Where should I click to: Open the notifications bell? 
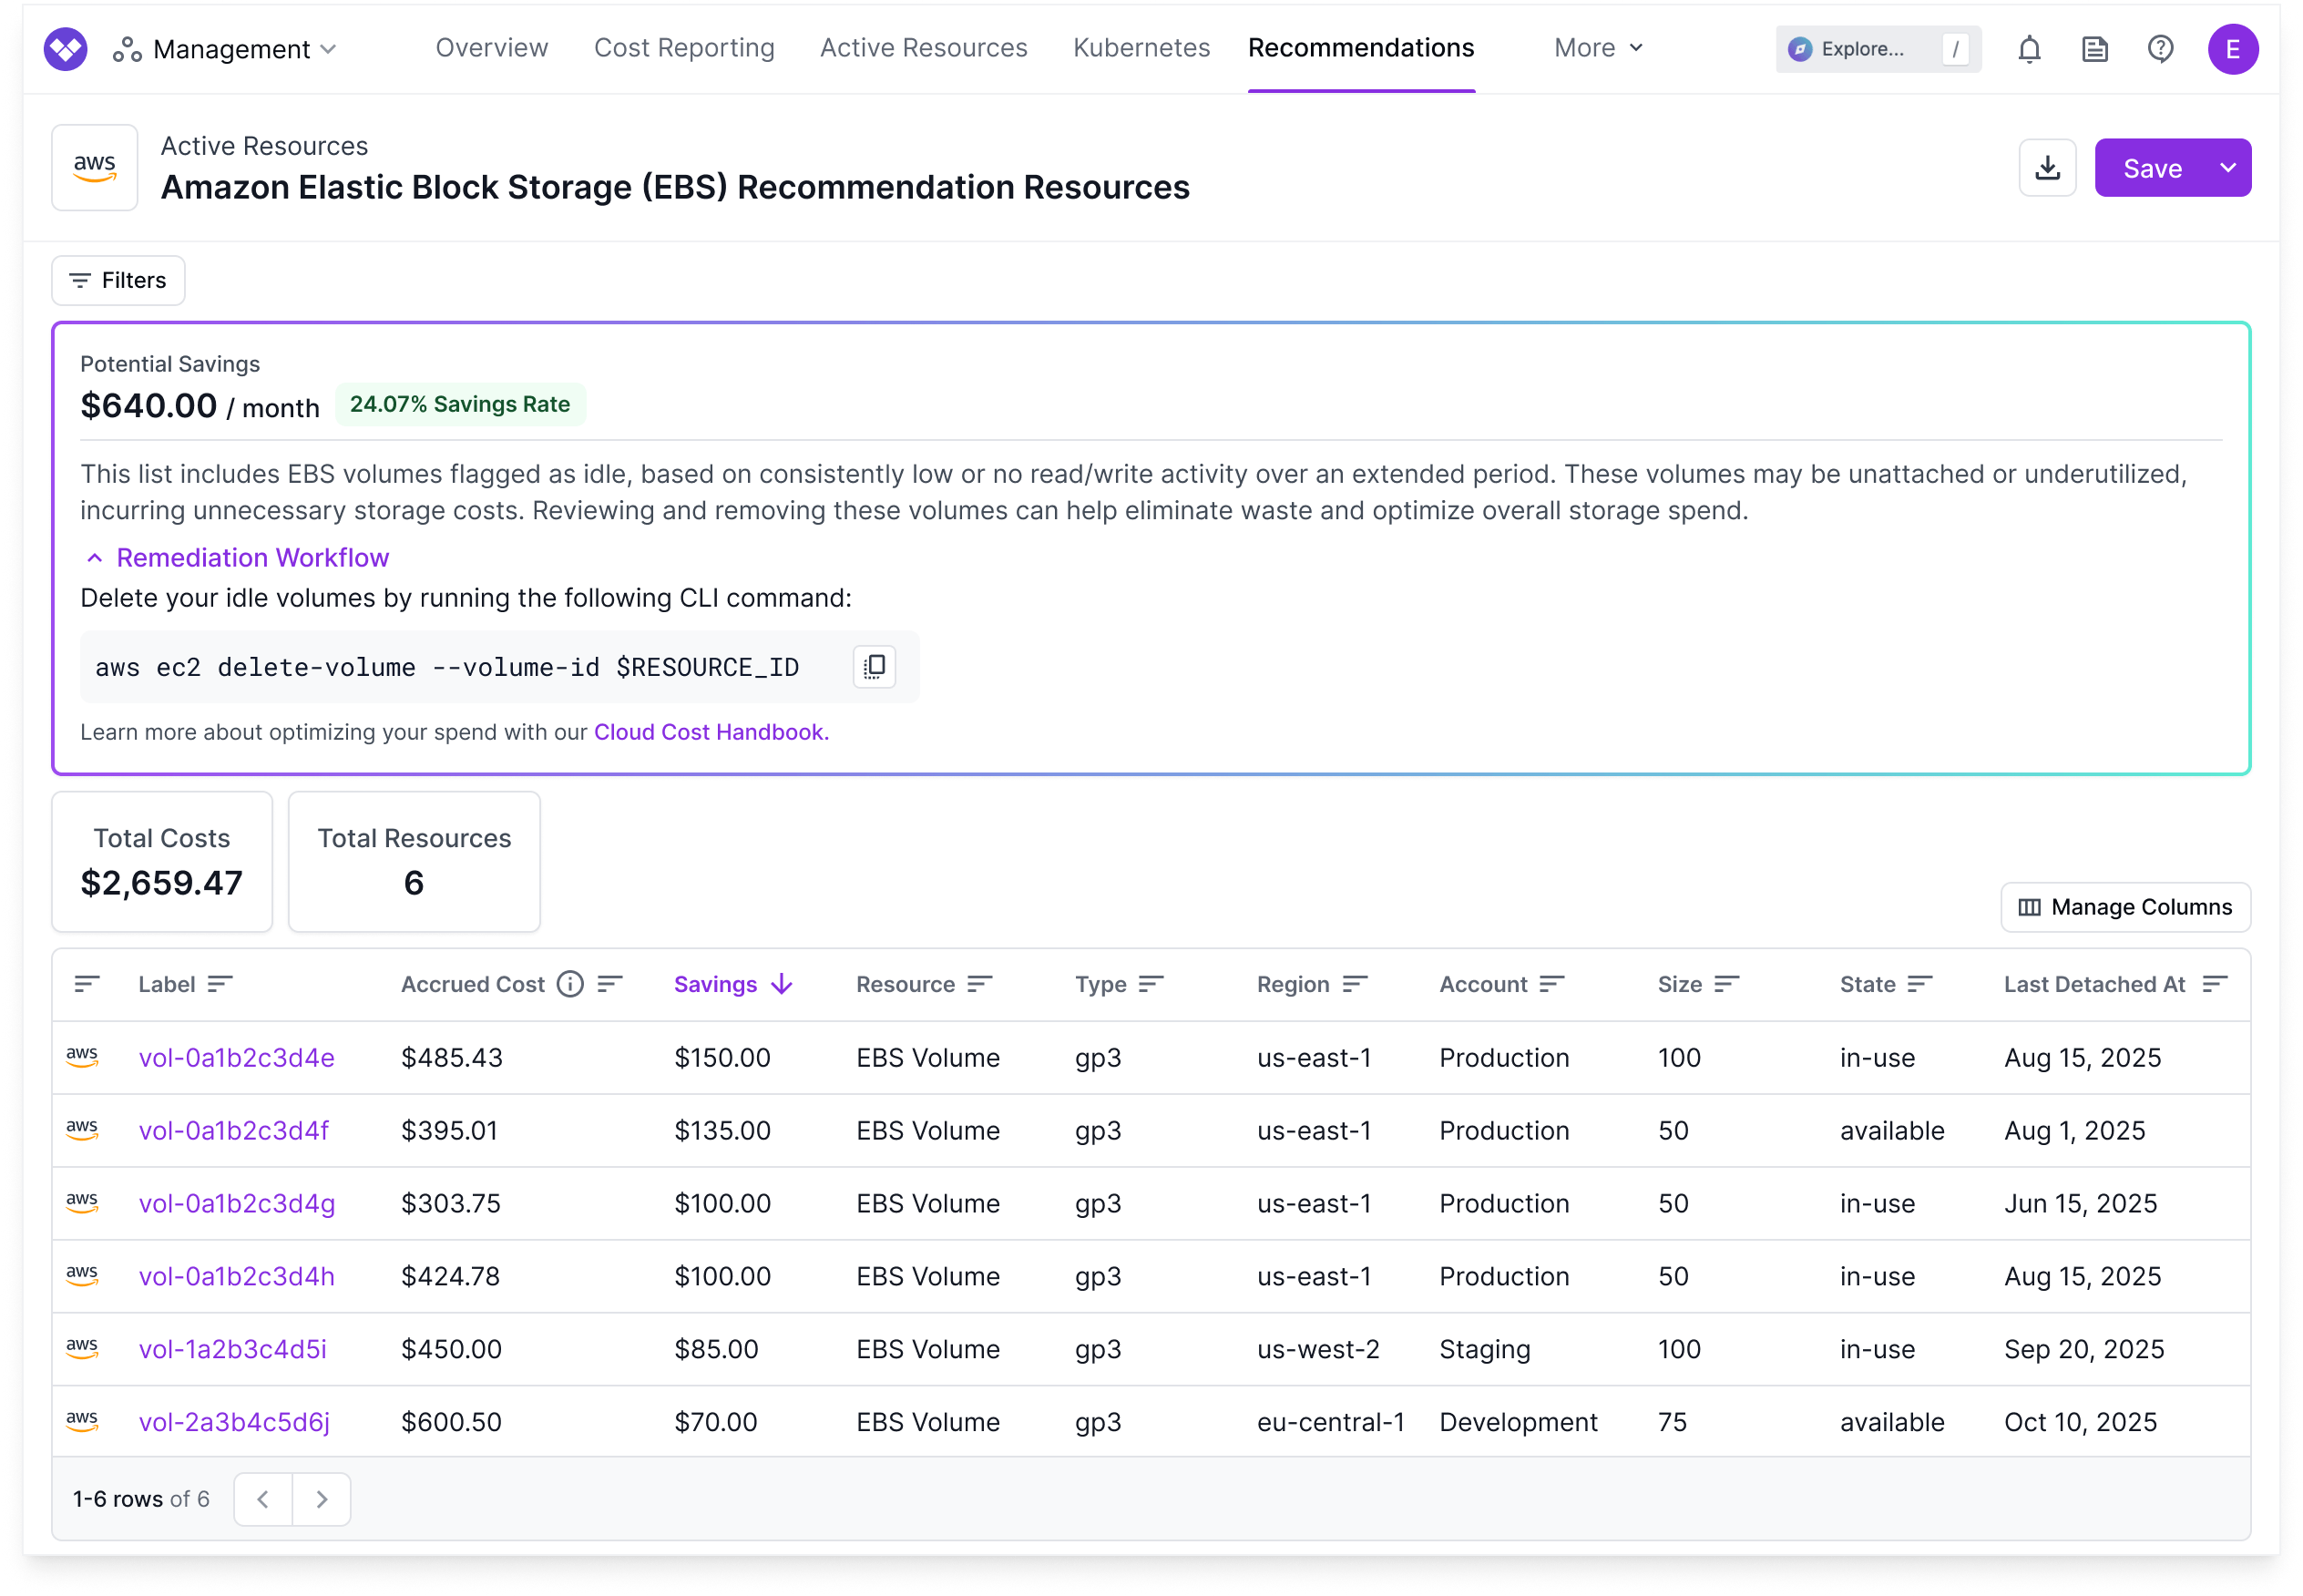2028,49
